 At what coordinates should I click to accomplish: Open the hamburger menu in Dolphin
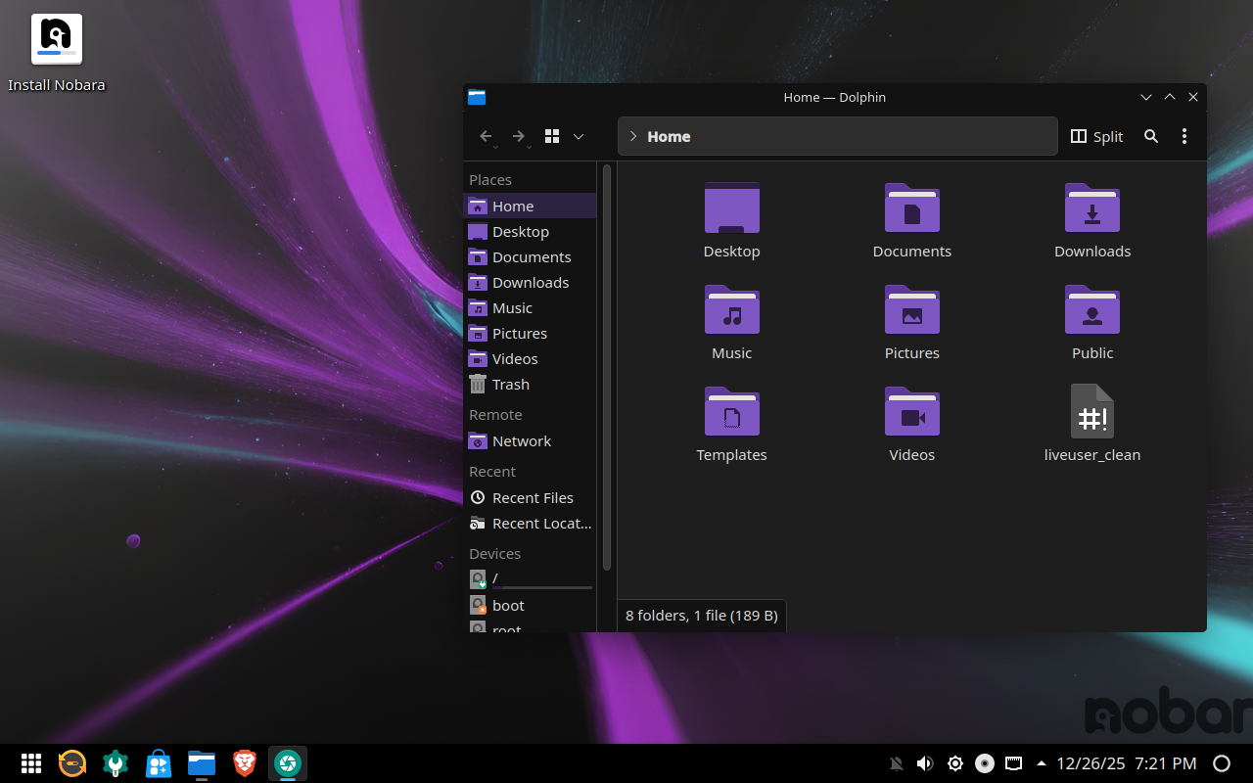coord(1184,136)
